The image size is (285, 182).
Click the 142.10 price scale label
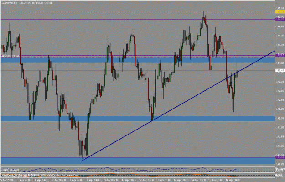(x=280, y=118)
